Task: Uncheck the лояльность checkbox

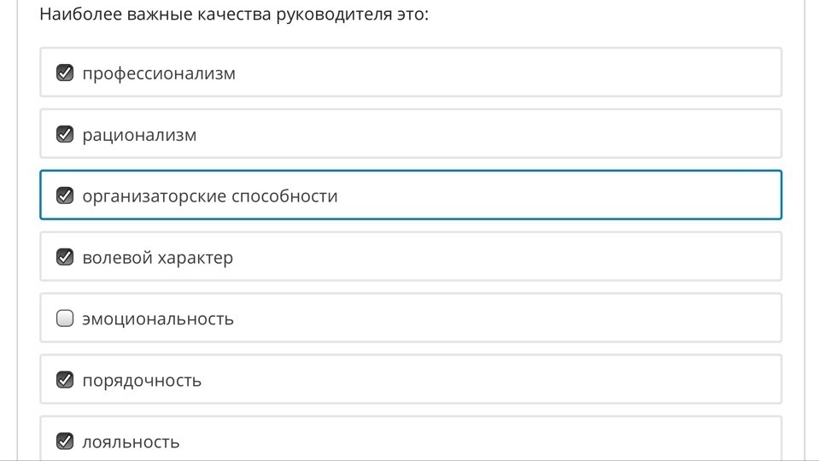Action: click(65, 441)
